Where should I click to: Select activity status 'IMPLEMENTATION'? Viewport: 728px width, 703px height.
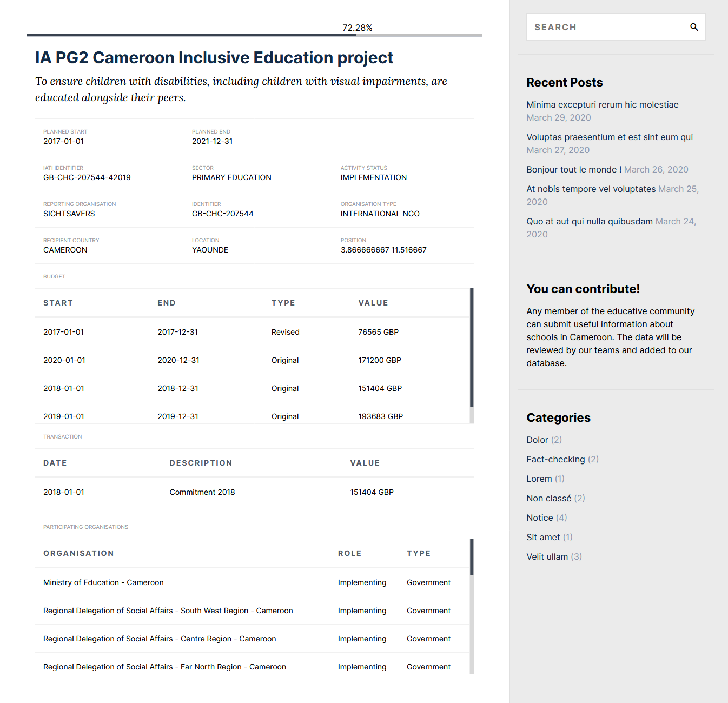(x=374, y=177)
